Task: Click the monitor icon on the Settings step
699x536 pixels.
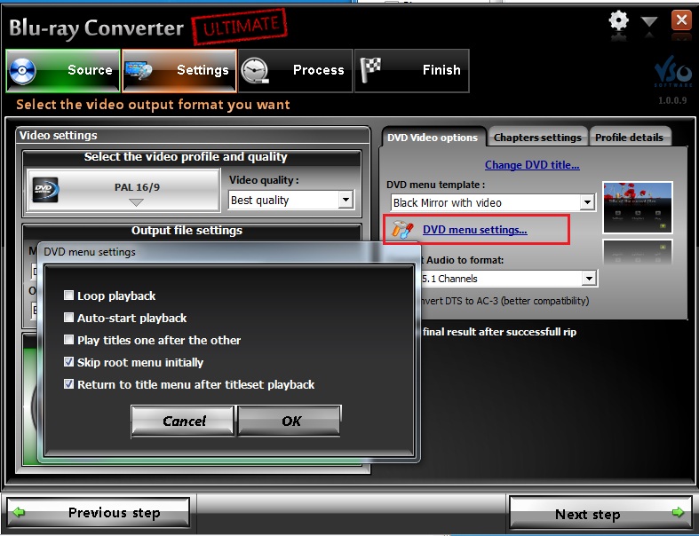Action: [x=139, y=70]
